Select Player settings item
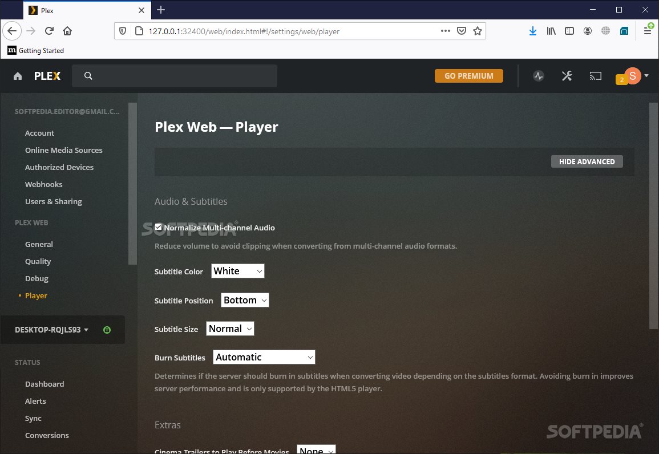 pos(36,295)
